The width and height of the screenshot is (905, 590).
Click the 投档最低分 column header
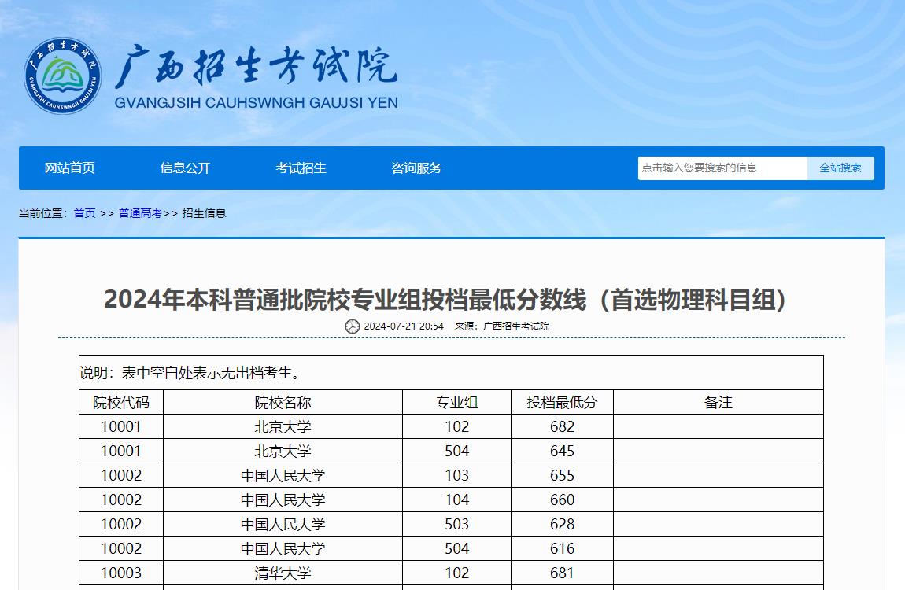pyautogui.click(x=562, y=403)
